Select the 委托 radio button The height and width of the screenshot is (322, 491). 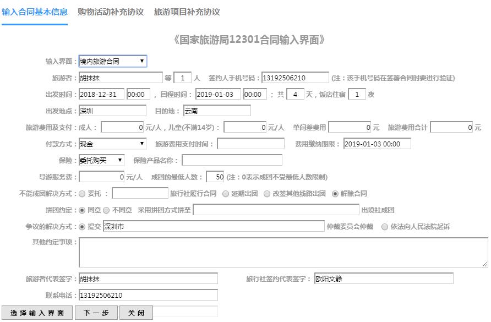point(82,194)
